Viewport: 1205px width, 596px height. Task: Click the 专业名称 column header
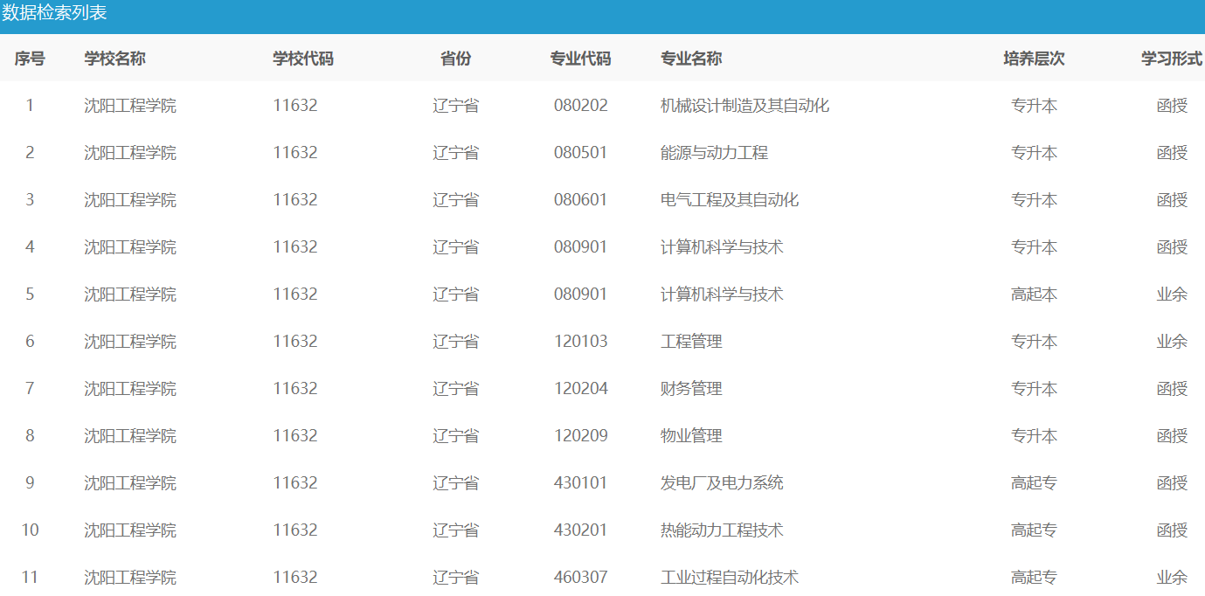[x=691, y=59]
